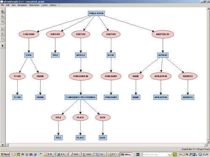The width and height of the screenshot is (210, 157).
Task: Click the first quick launch icon after Start
Action: (x=14, y=154)
